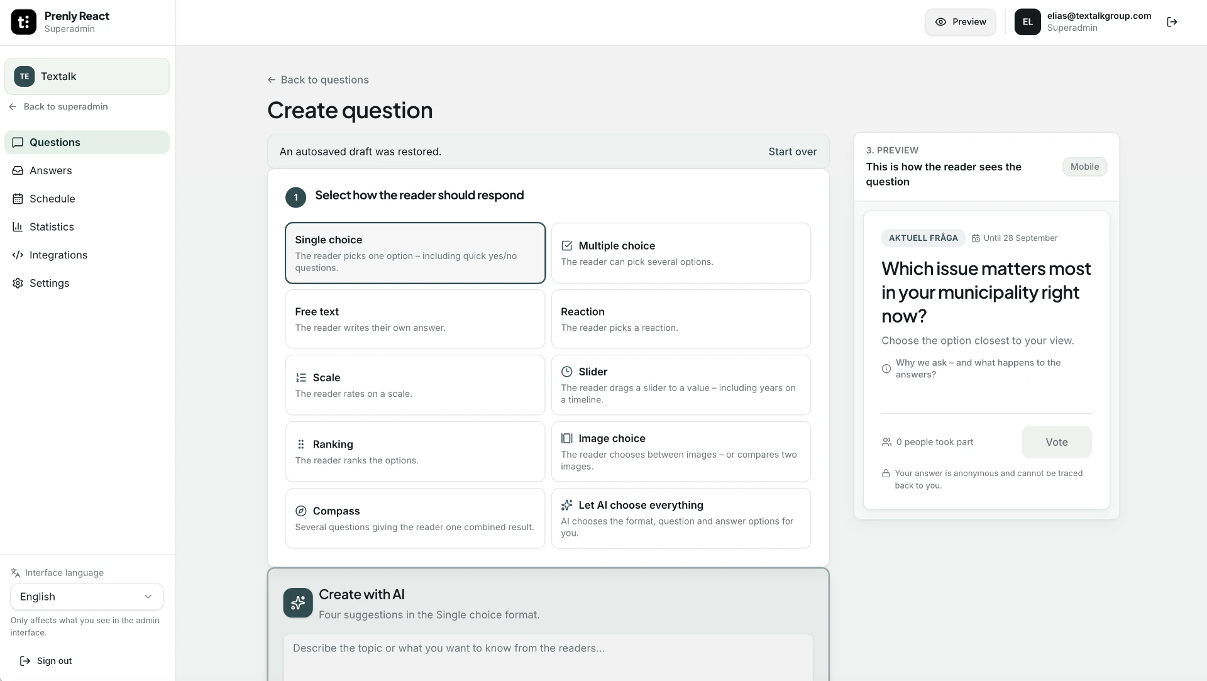Open the Textalk organization selector

[87, 76]
